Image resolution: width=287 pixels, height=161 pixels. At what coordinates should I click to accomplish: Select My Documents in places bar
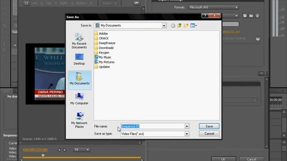click(80, 80)
